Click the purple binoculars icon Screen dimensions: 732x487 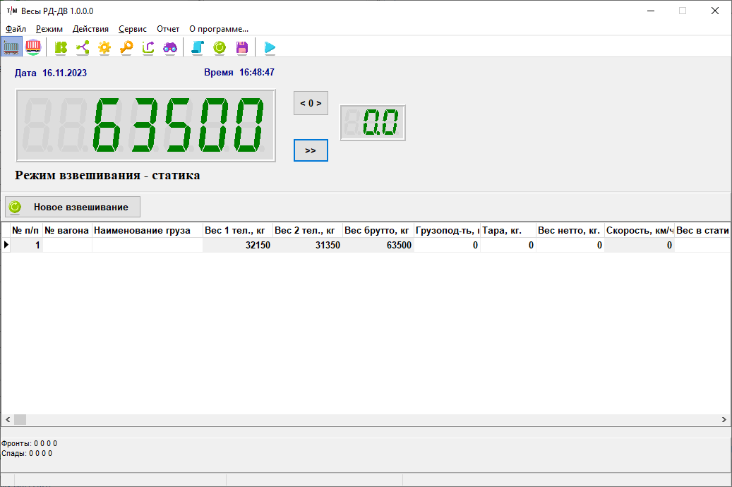click(x=170, y=47)
